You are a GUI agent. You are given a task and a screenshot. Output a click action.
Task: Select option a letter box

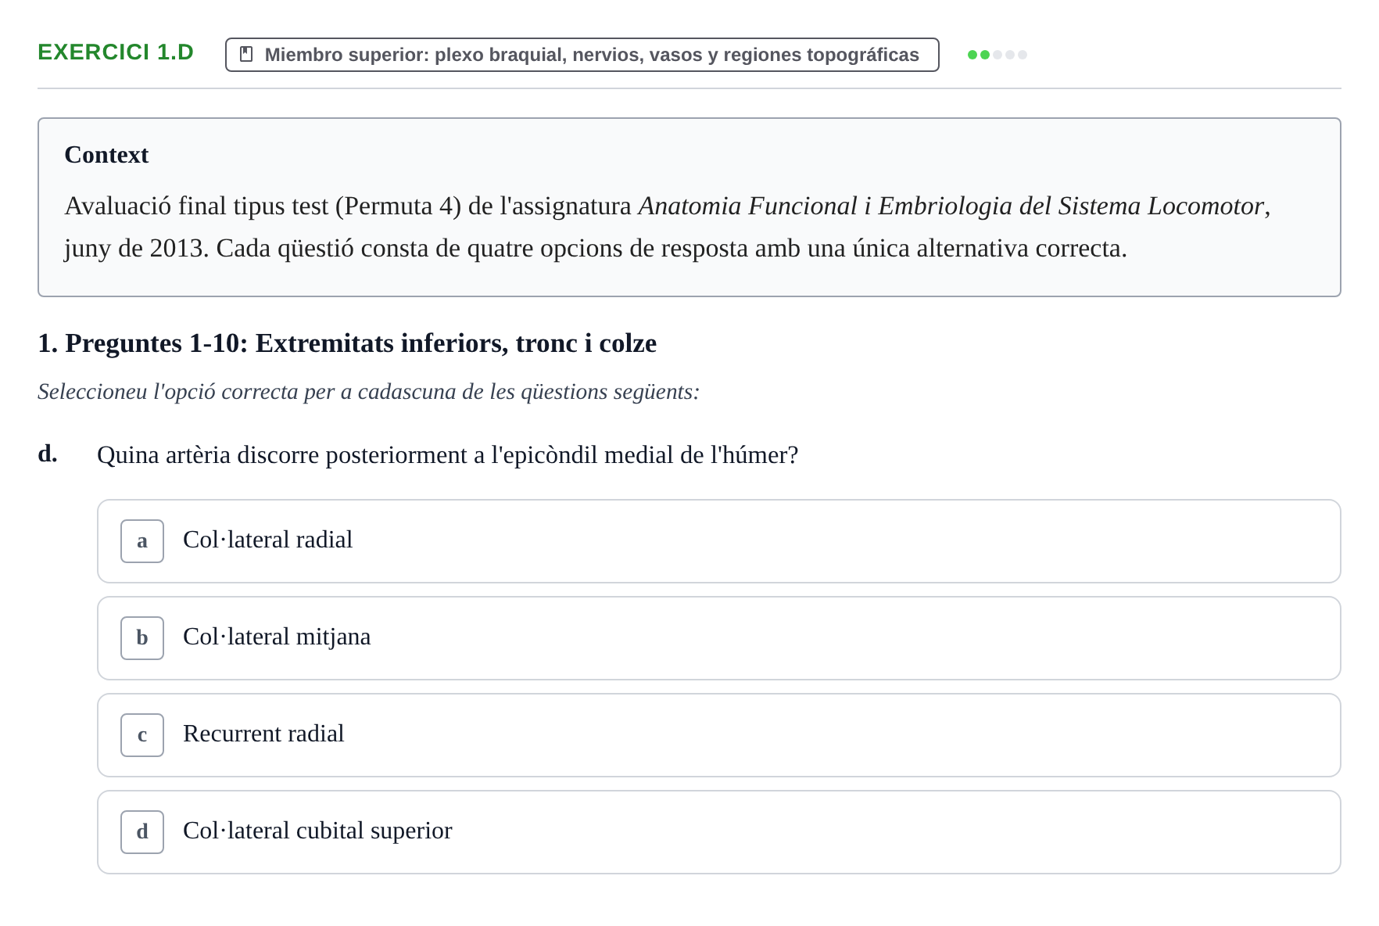(142, 541)
